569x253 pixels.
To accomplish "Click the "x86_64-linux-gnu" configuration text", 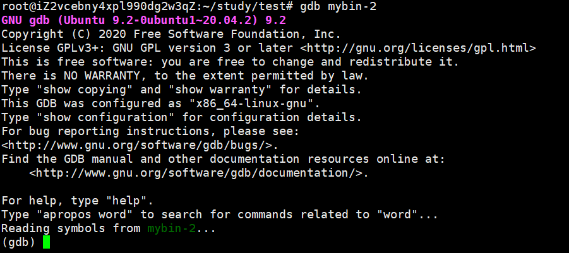I will pos(251,103).
